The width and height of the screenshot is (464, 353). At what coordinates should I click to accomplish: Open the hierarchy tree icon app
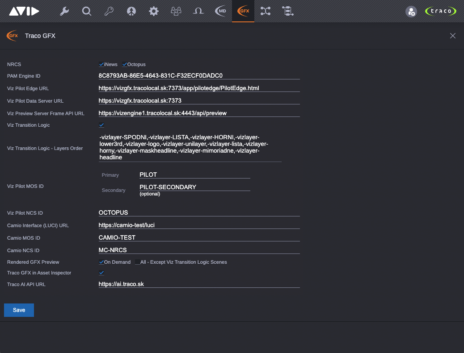(287, 11)
